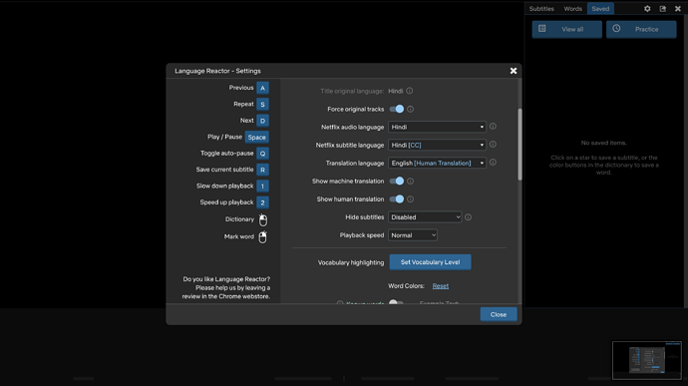Viewport: 688px width, 386px height.
Task: Click info icon beside Translation language
Action: (x=493, y=163)
